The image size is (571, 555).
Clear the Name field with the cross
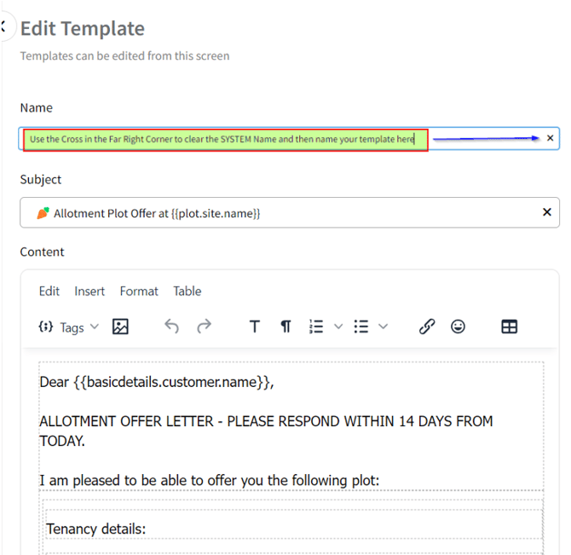coord(550,138)
